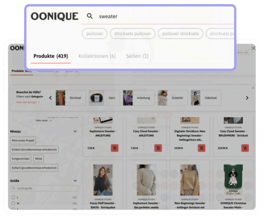263x216 pixels.
Task: Go to next category with right arrow
Action: pyautogui.click(x=247, y=98)
